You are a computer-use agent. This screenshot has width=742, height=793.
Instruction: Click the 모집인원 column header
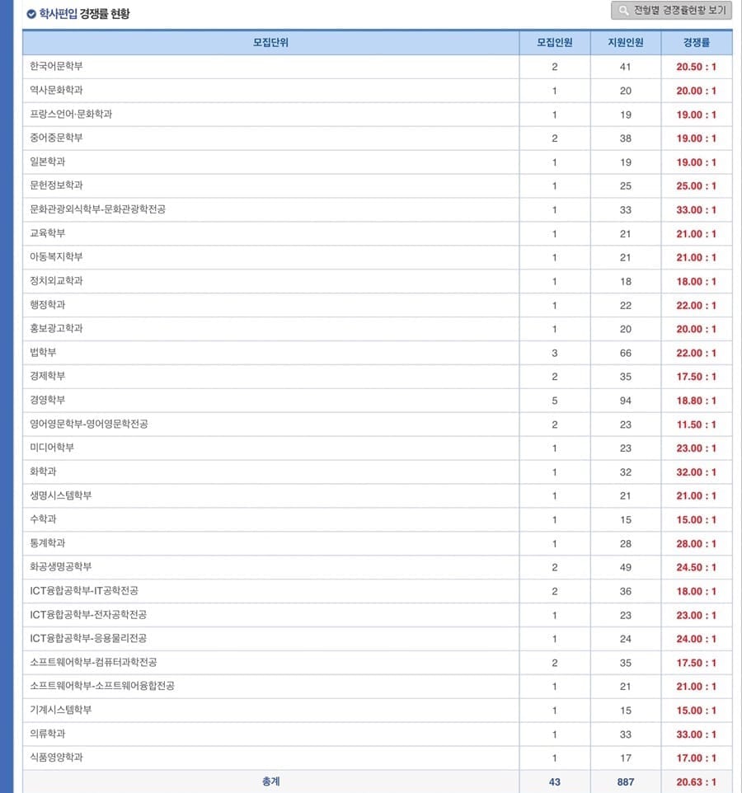(x=554, y=43)
